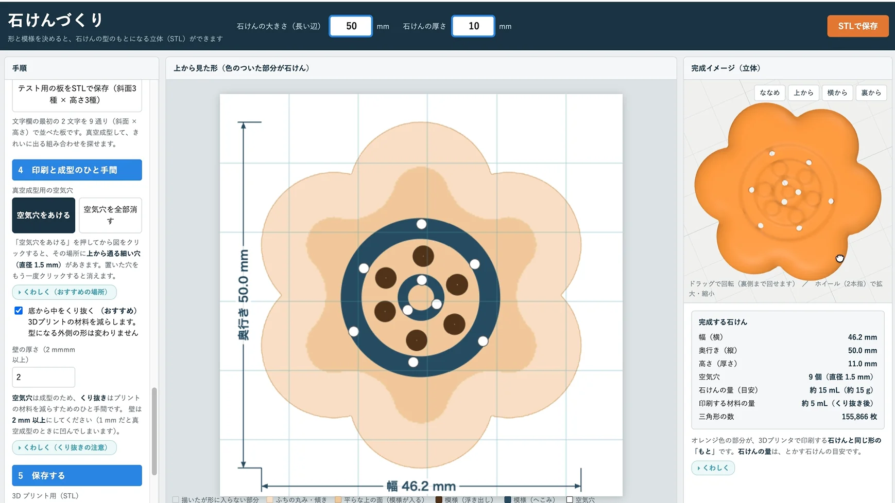Screen dimensions: 895x503
Task: Expand くわしく（おすすめの場所）details
Action: 64,292
